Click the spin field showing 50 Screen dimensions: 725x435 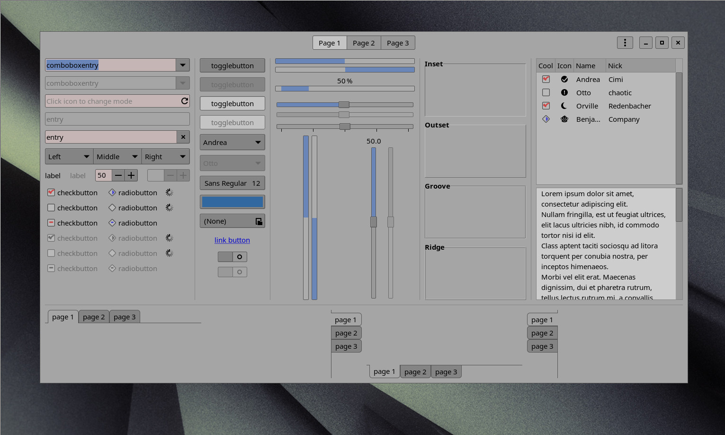[103, 175]
